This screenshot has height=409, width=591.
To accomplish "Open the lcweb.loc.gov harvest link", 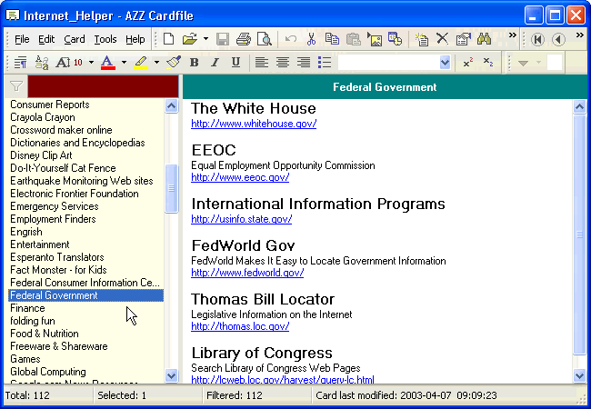I will tap(283, 379).
